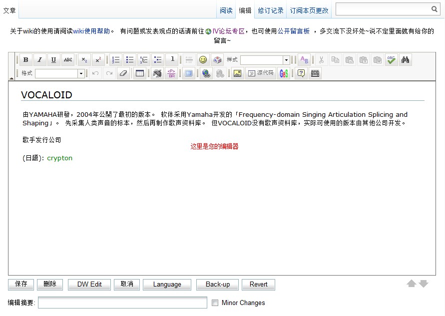Viewport: 445px width, 316px height.
Task: Open the 修订记录 tab
Action: pos(271,10)
